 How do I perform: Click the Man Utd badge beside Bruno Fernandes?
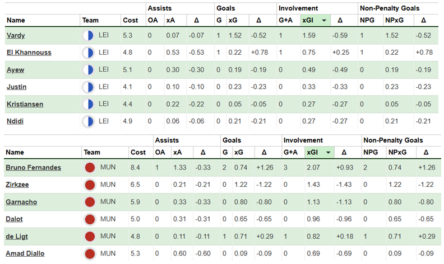click(x=90, y=167)
